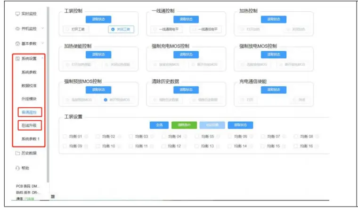Select 关闭 in 充电通信使能 panel
The width and height of the screenshot is (358, 208).
300,100
